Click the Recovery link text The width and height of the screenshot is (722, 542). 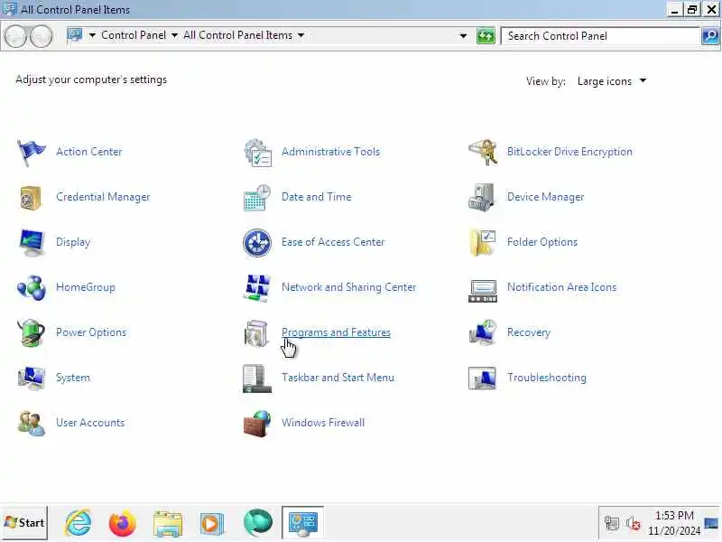click(x=529, y=332)
